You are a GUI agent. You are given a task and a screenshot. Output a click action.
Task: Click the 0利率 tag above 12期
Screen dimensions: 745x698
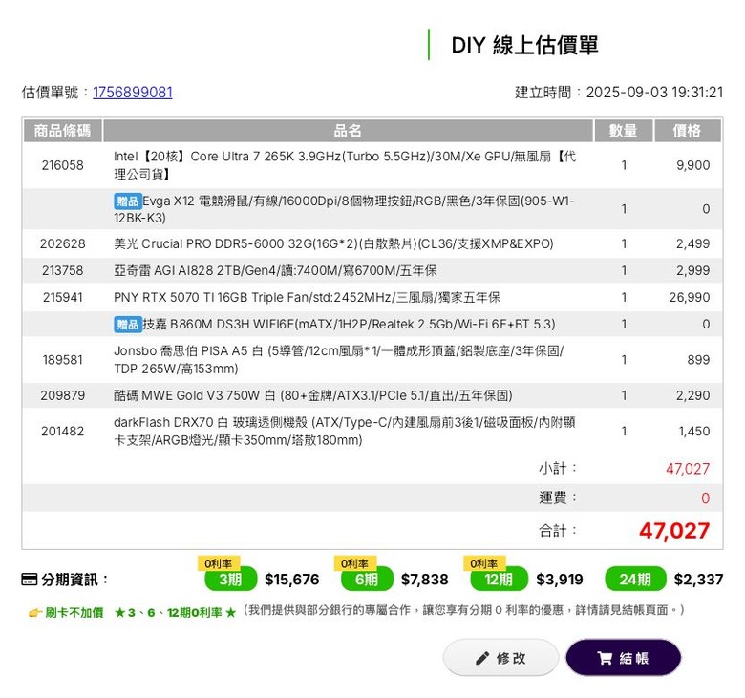tap(484, 563)
